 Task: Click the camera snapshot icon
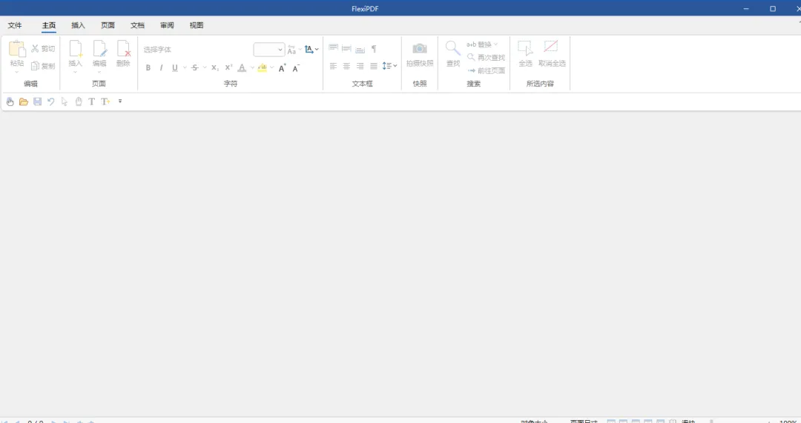pos(420,48)
